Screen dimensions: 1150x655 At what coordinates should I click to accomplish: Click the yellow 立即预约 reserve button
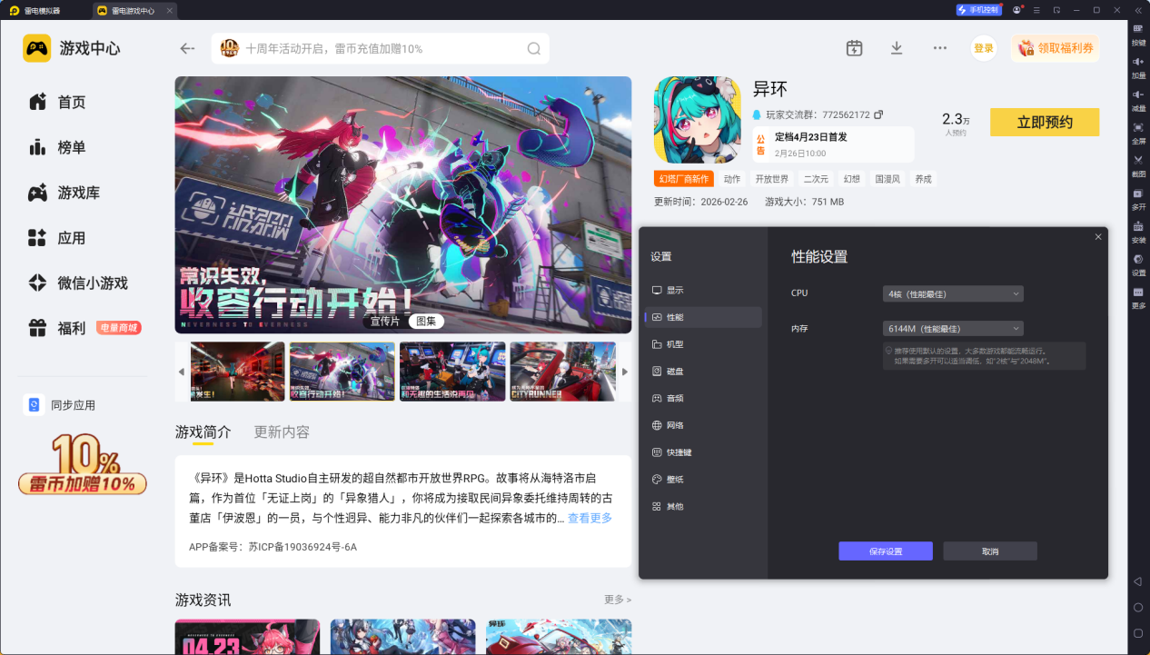coord(1045,122)
